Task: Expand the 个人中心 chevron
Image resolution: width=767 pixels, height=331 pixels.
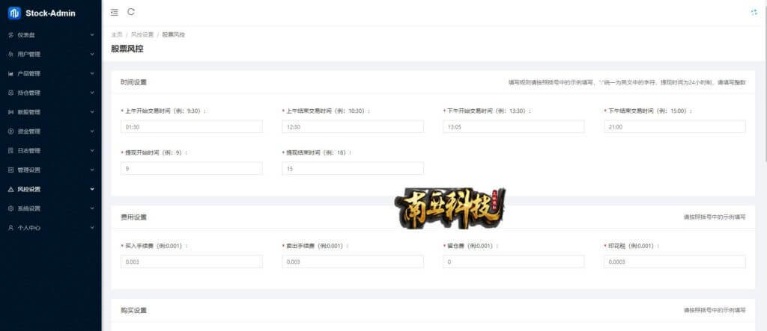Action: (92, 228)
